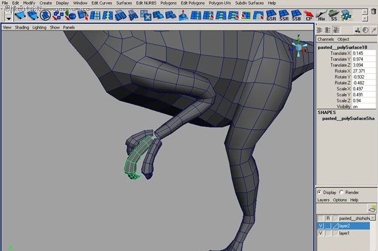
Task: Toggle visibility box of layer2
Action: tap(321, 226)
